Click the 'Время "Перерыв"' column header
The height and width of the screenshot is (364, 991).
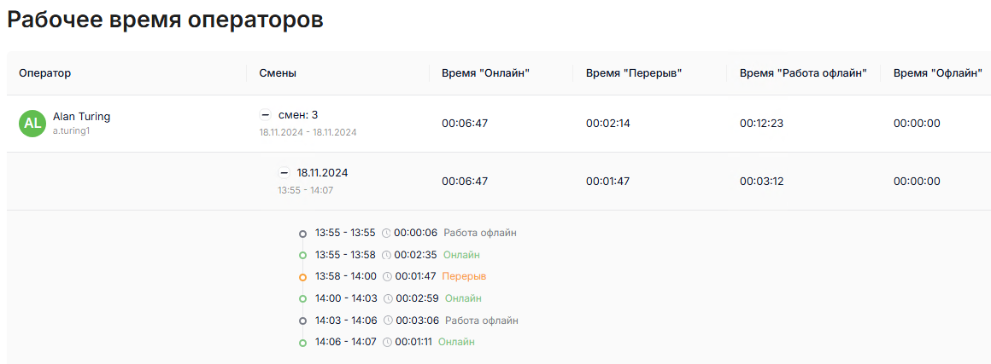pos(633,73)
